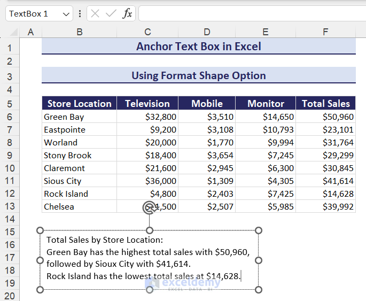The image size is (366, 301).
Task: Select column E header
Action: [x=266, y=32]
